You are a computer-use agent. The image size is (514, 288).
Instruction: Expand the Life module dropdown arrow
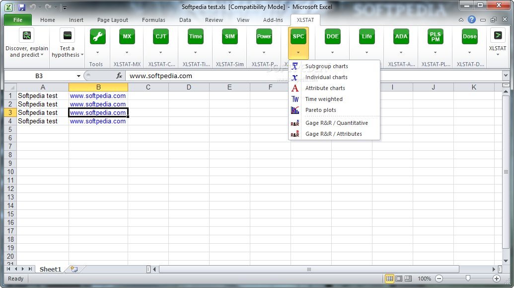(x=367, y=53)
